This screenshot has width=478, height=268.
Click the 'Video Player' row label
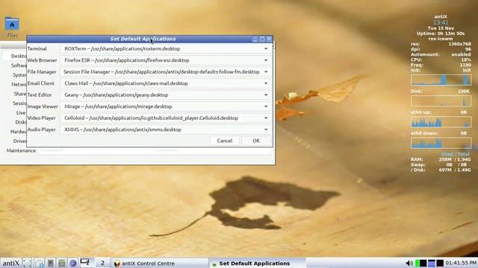(x=42, y=118)
